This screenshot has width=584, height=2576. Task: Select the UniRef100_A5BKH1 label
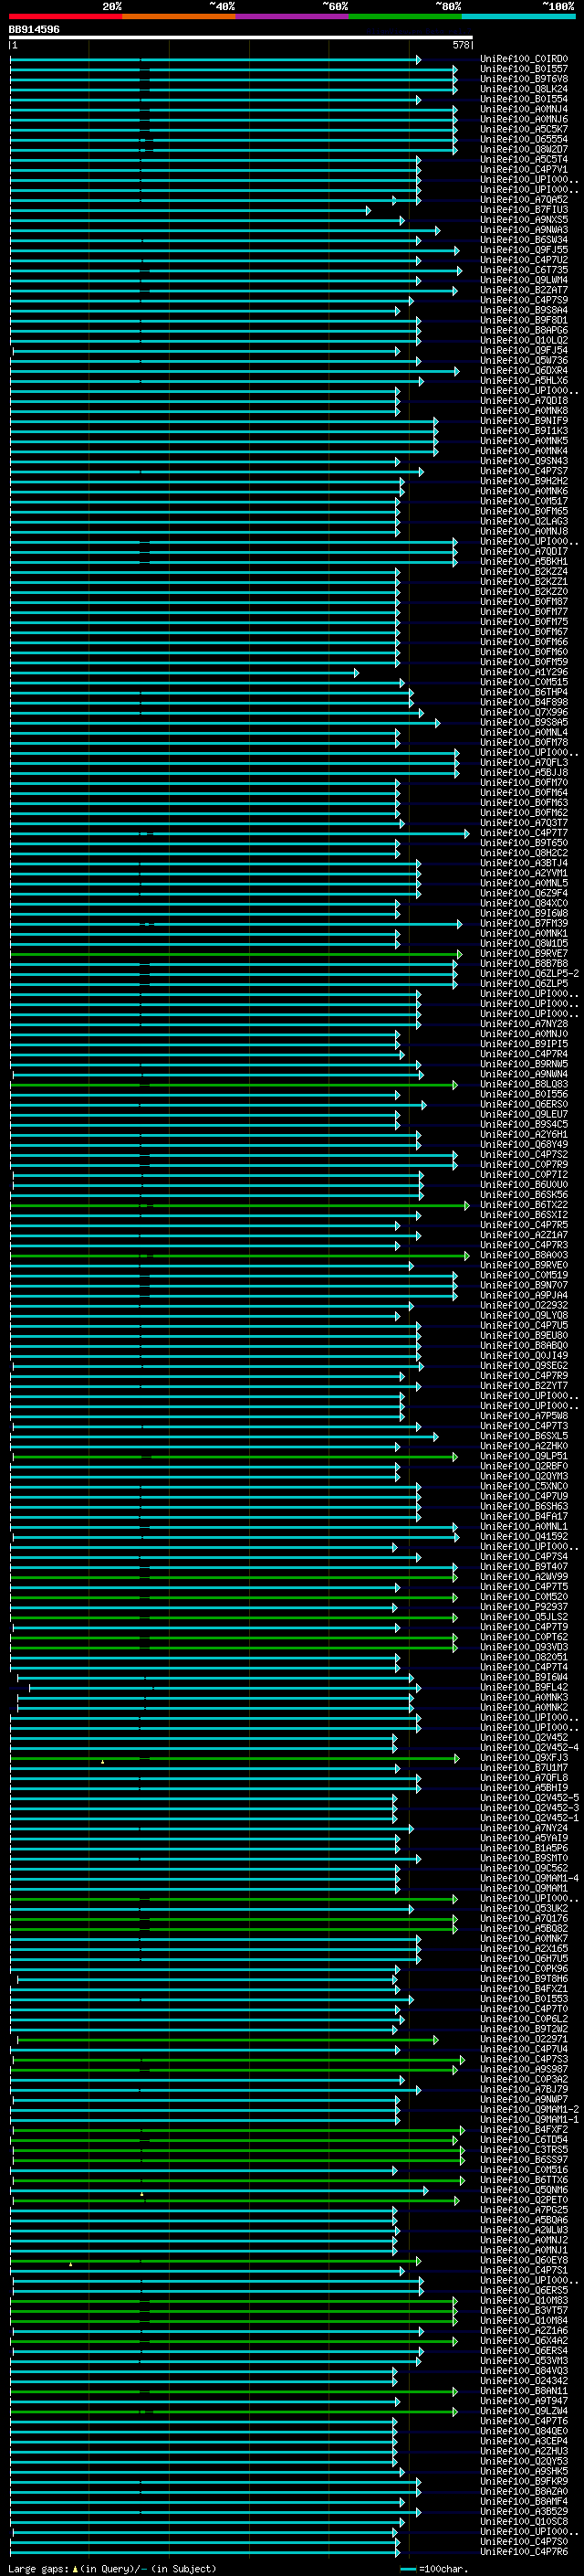[524, 561]
